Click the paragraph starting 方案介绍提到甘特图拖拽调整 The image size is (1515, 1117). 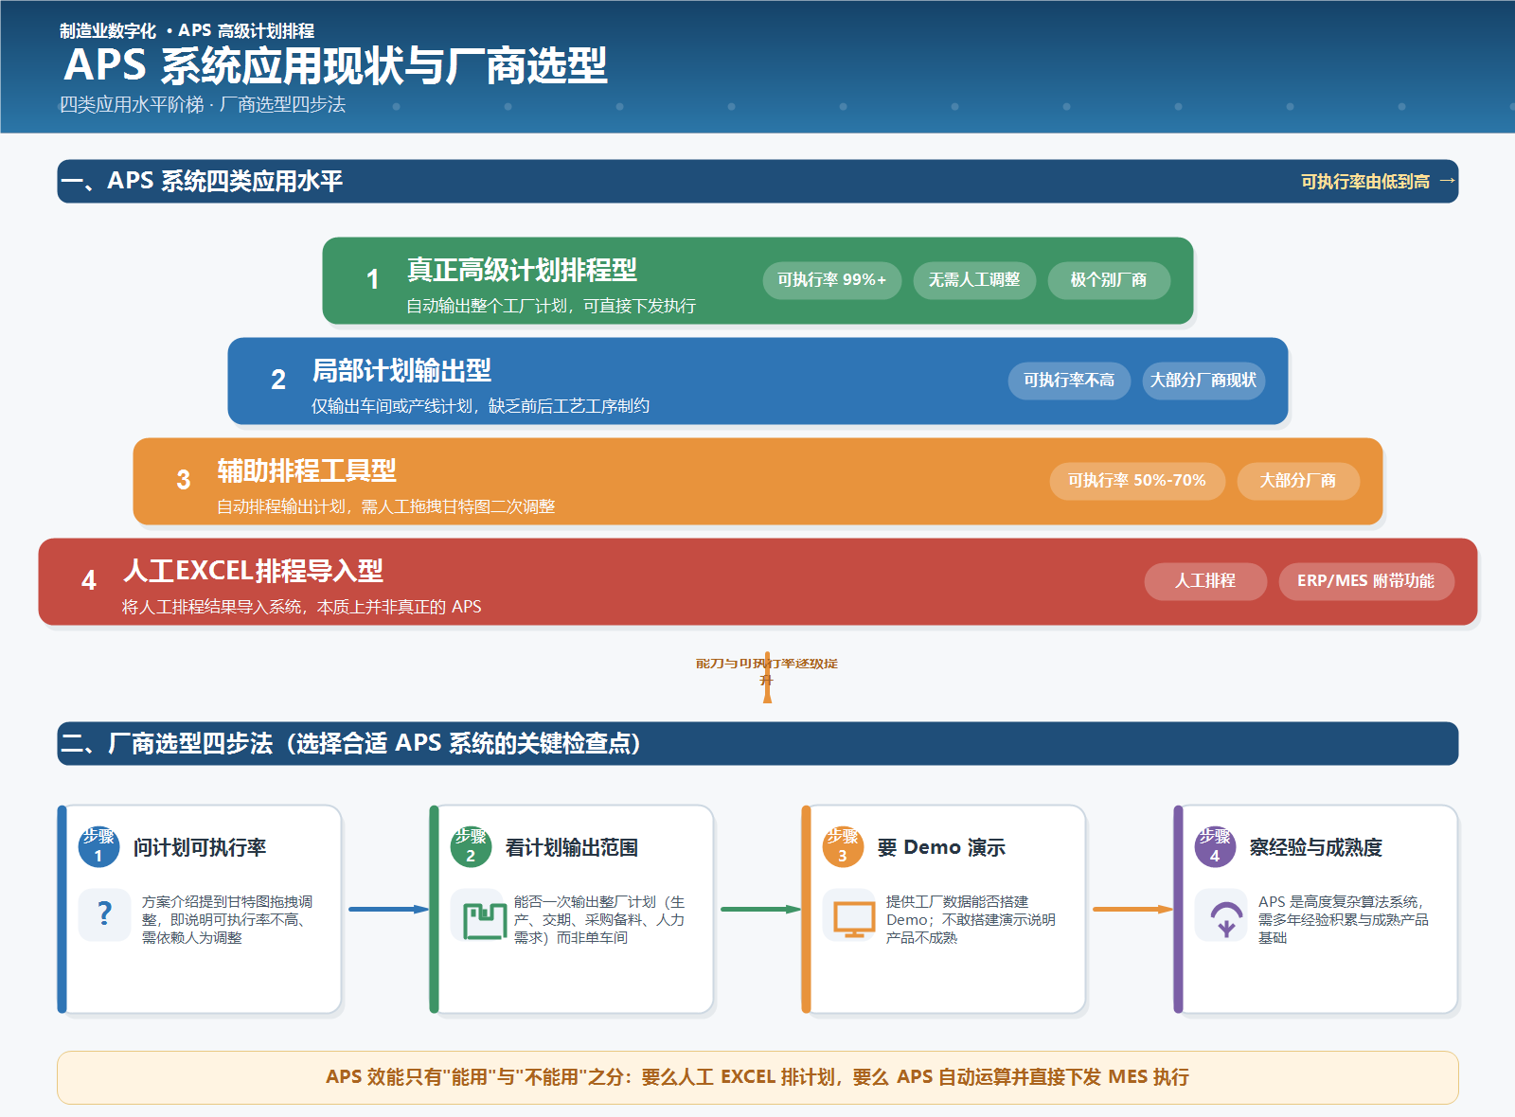click(x=227, y=919)
